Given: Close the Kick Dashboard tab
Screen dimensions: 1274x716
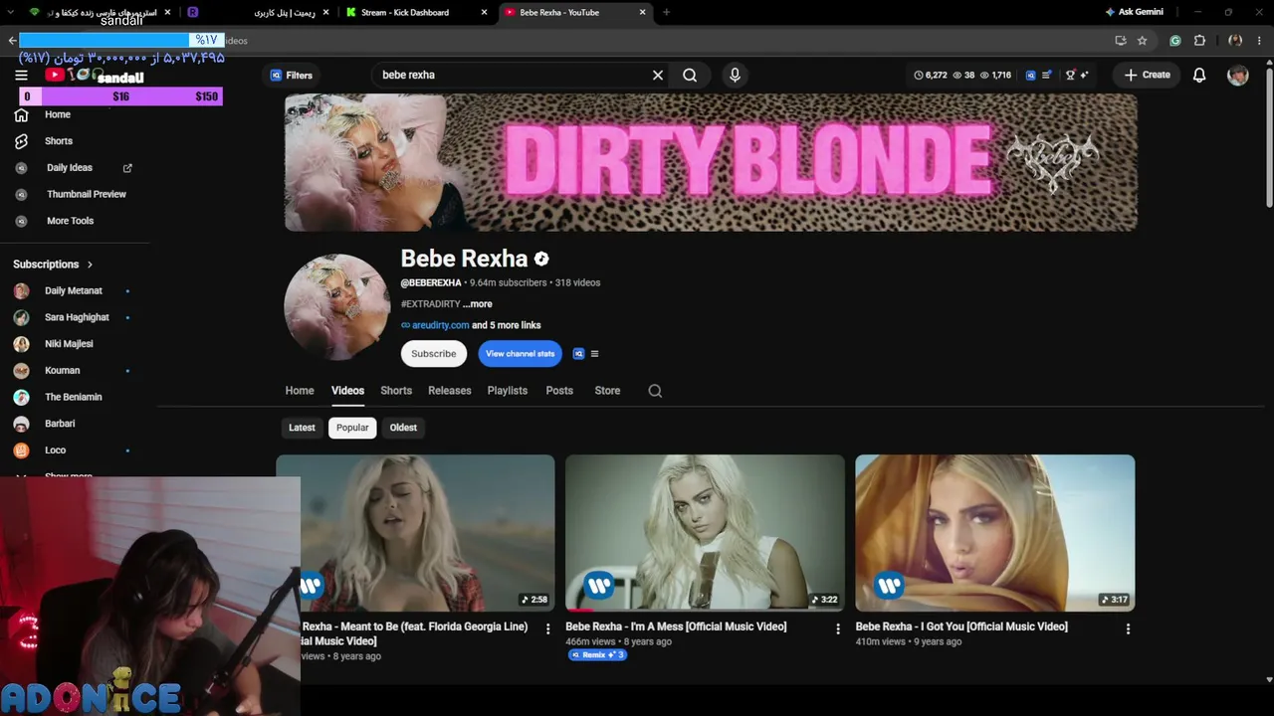Looking at the screenshot, I should [x=485, y=12].
